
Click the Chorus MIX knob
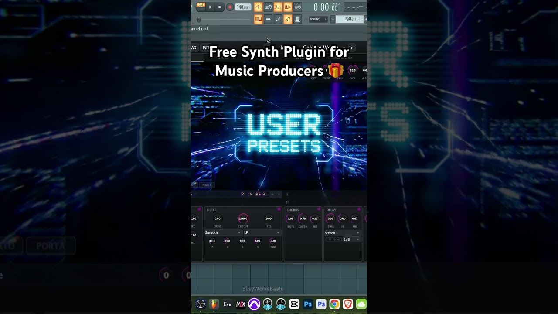coord(315,218)
